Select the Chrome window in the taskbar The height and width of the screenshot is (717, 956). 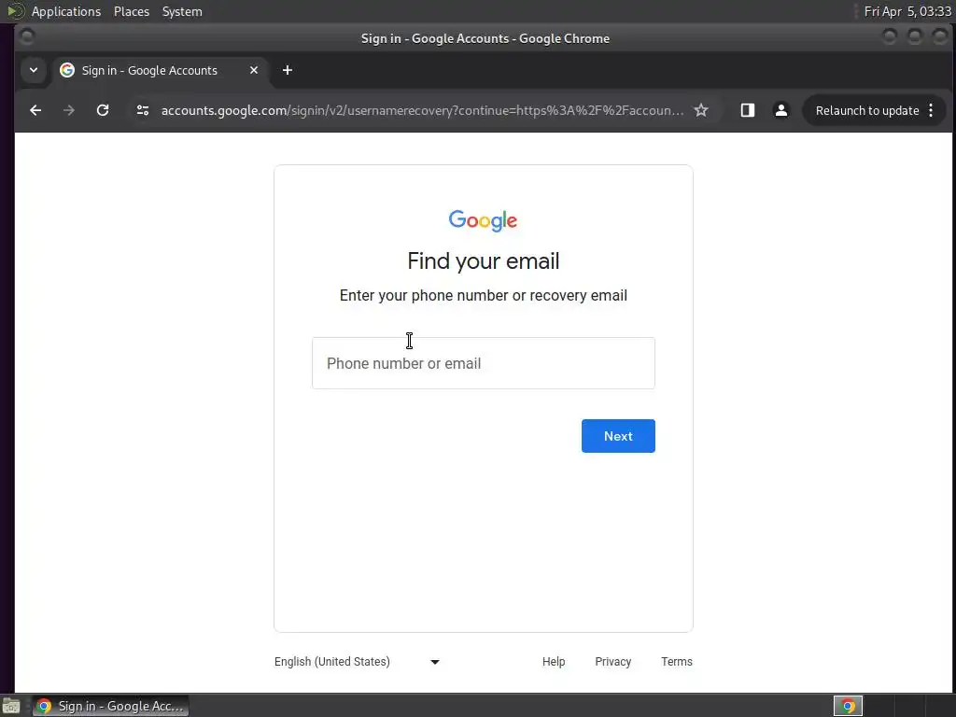[x=110, y=706]
